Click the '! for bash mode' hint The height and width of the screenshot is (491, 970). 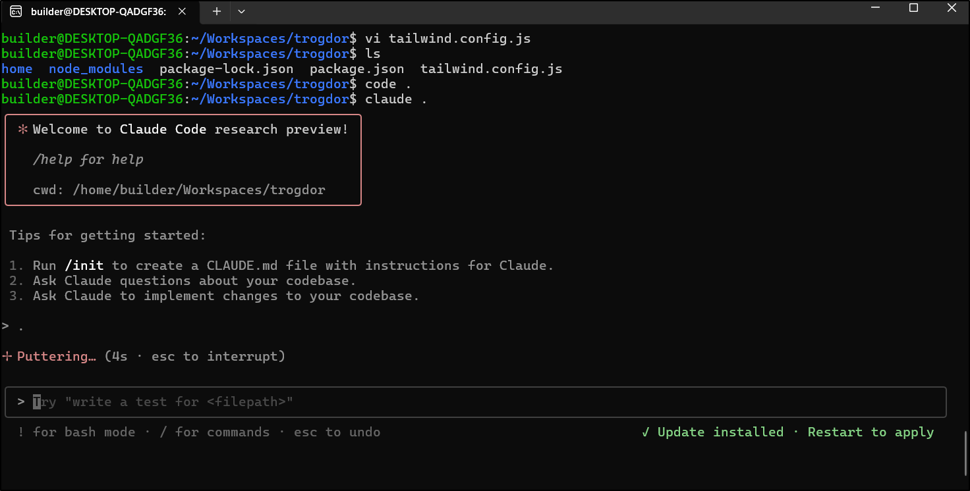coord(76,432)
